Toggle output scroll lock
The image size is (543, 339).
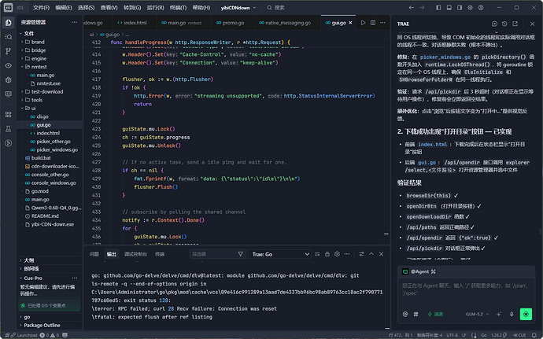coord(327,254)
